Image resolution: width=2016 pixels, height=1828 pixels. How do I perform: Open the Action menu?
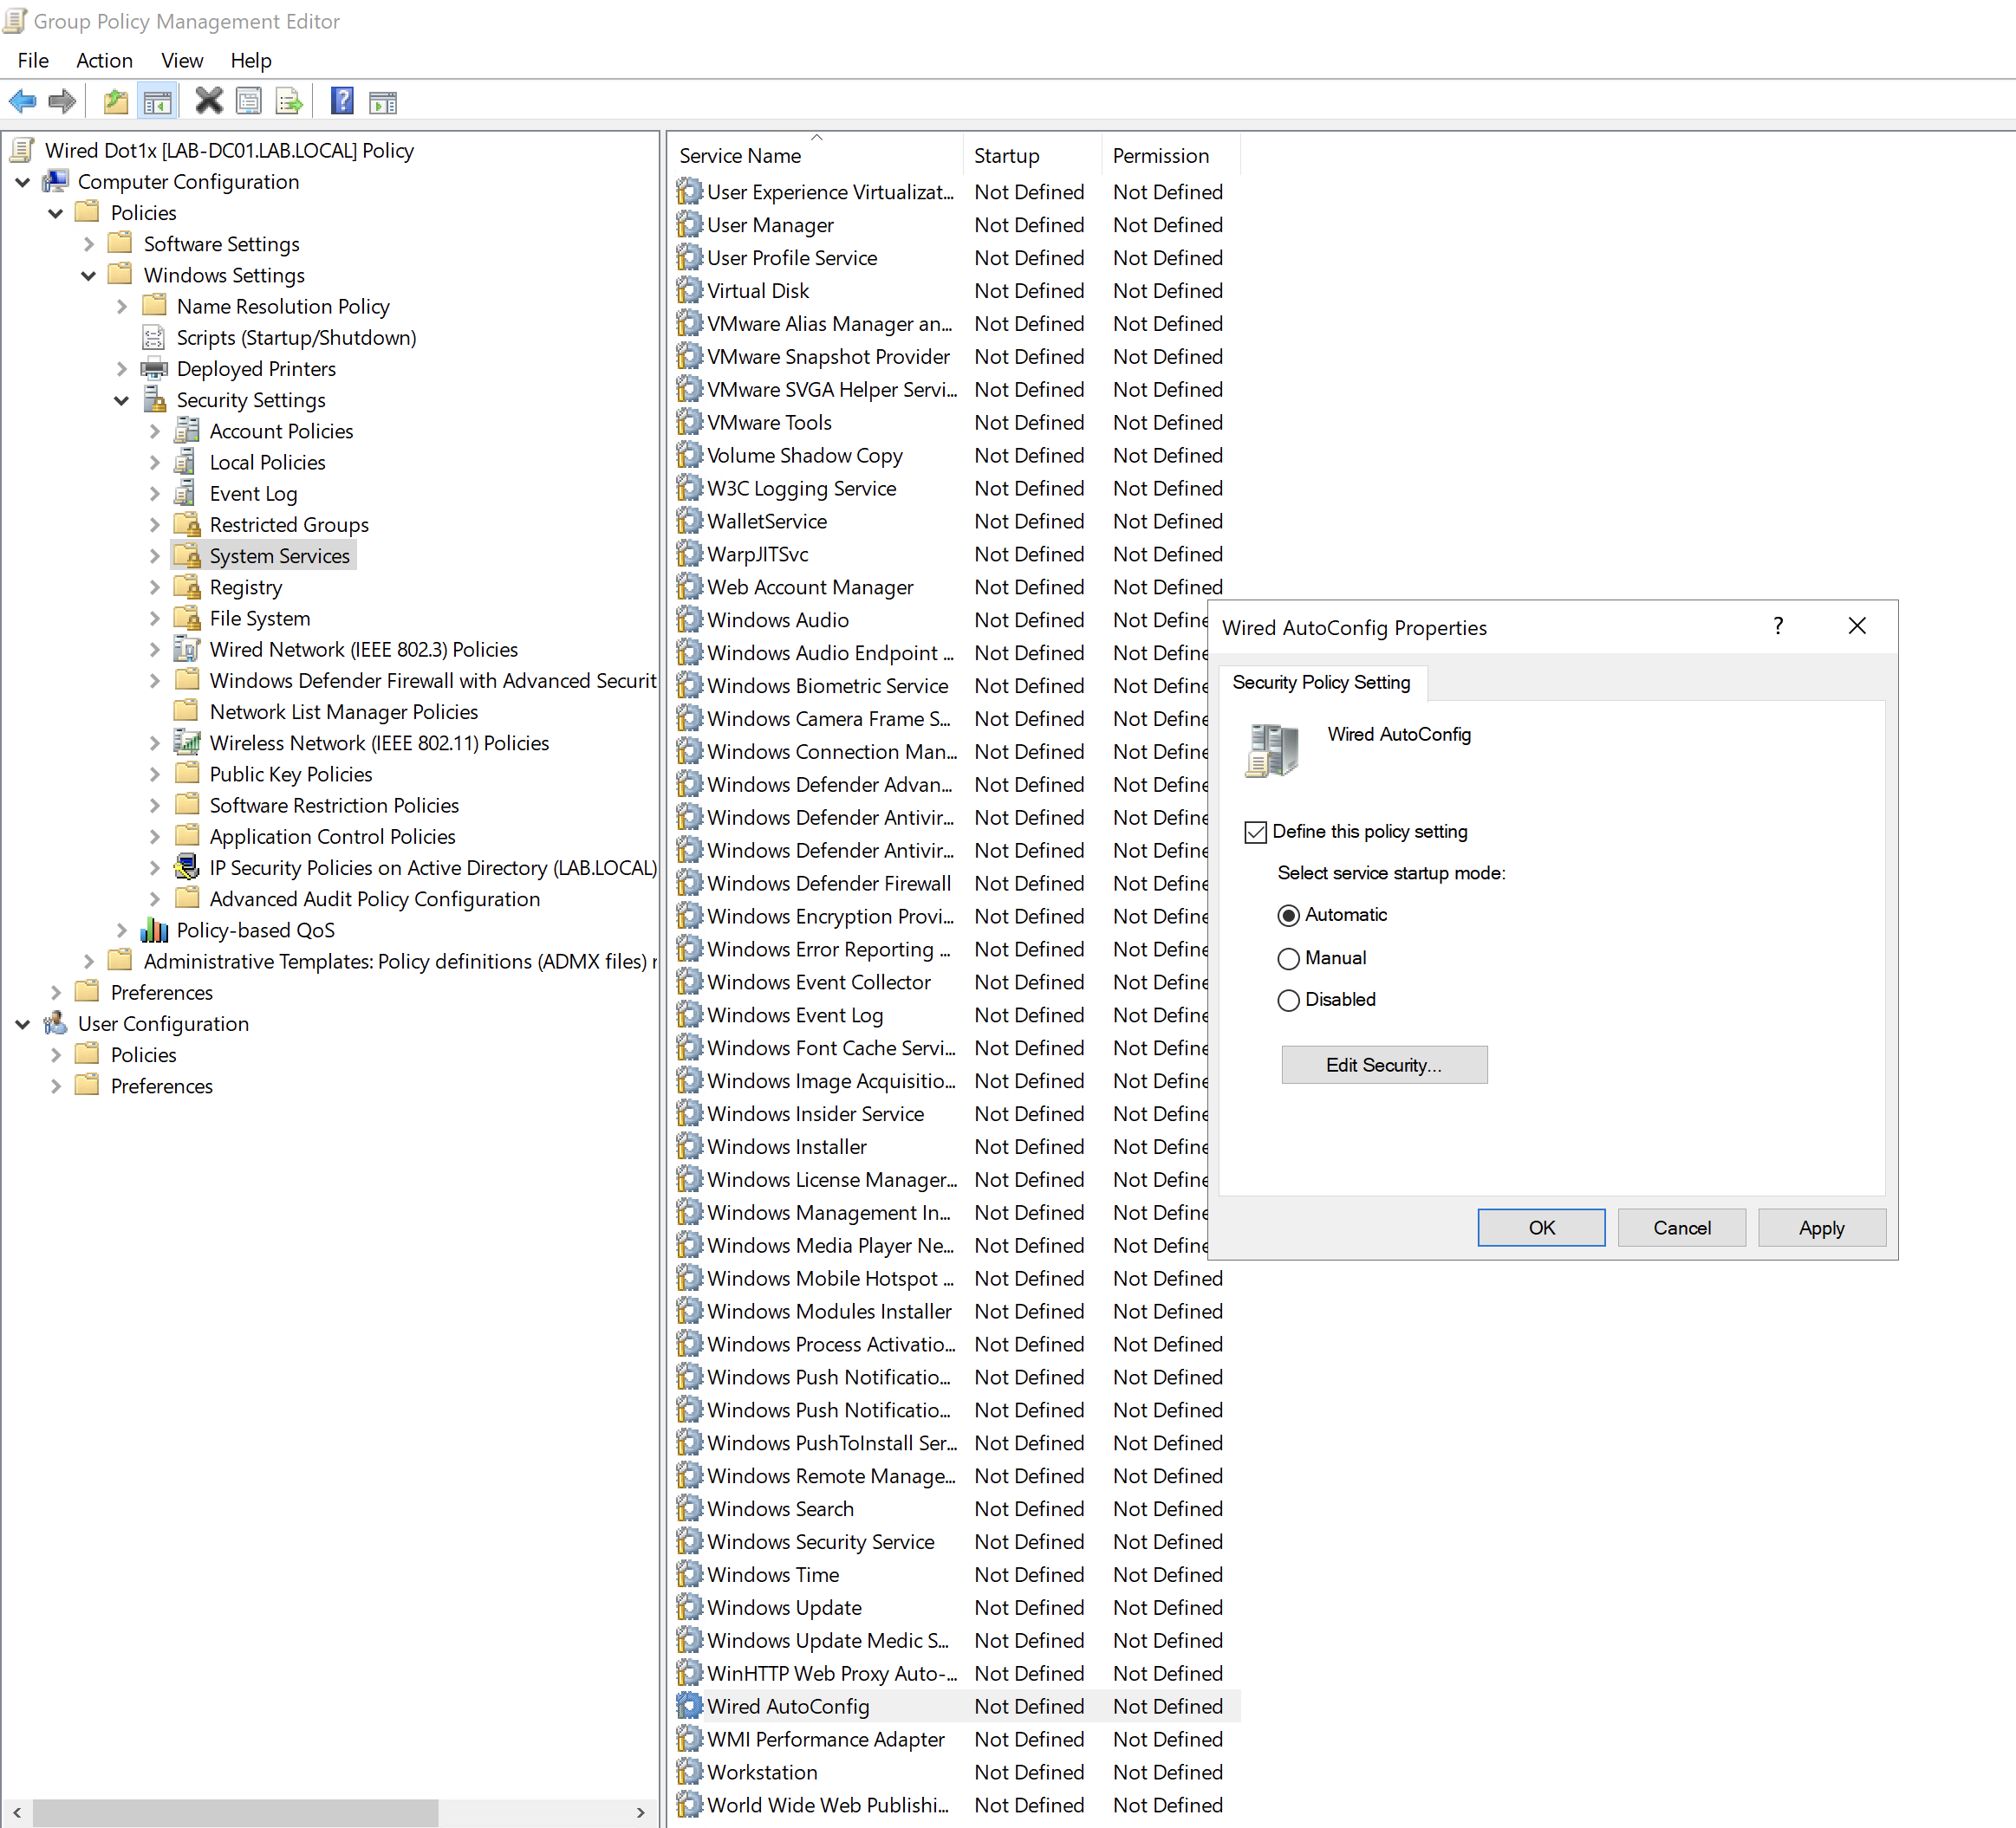pos(104,60)
